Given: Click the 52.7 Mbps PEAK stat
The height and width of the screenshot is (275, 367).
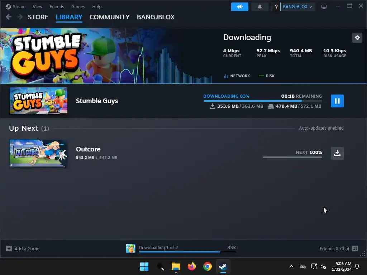Looking at the screenshot, I should pos(268,53).
